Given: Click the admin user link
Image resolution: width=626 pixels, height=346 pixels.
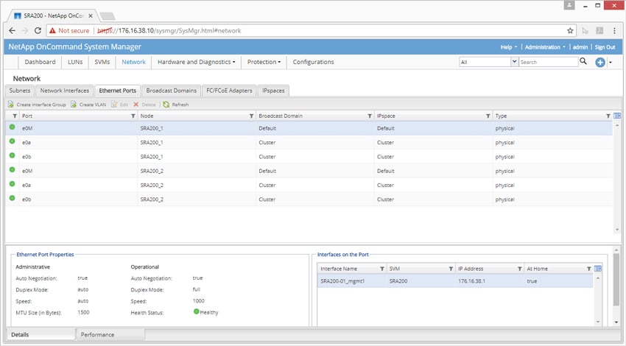Looking at the screenshot, I should coord(580,47).
